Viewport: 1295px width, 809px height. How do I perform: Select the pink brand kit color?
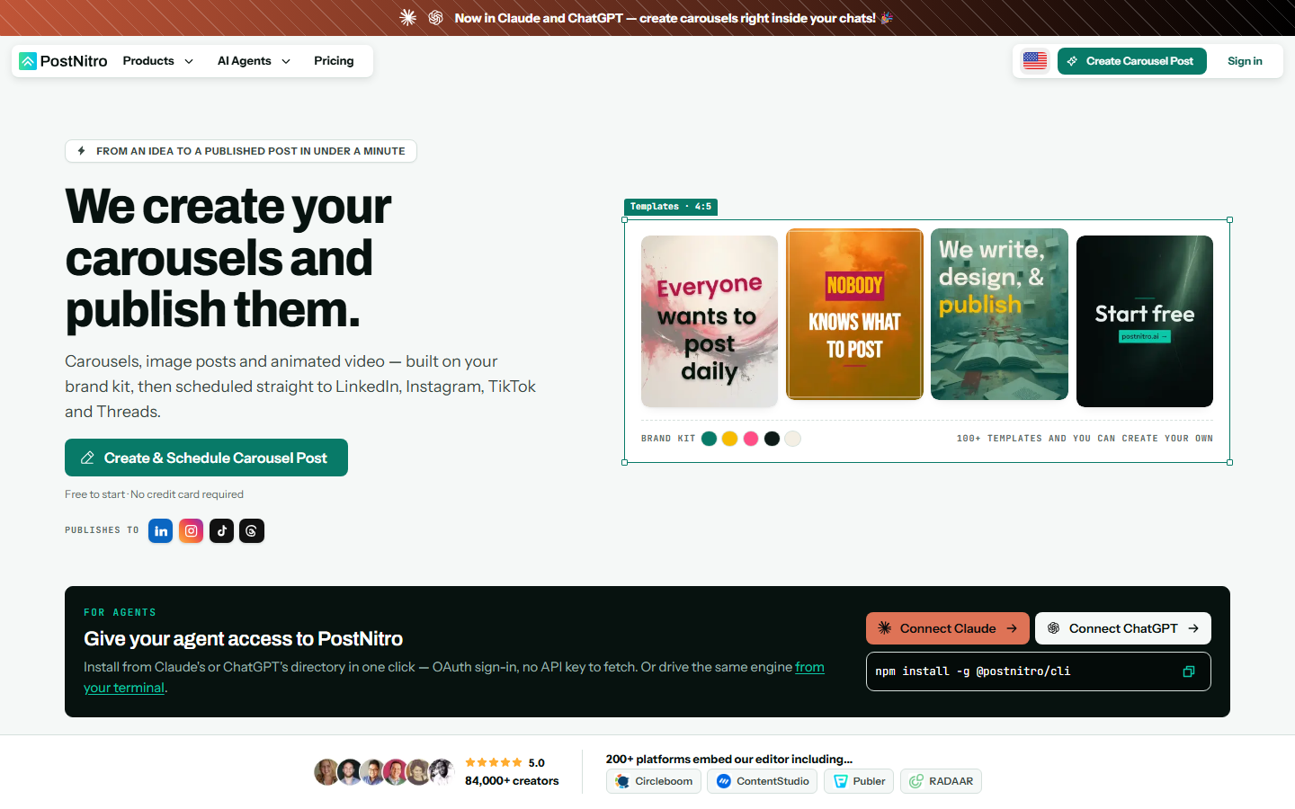(x=751, y=439)
